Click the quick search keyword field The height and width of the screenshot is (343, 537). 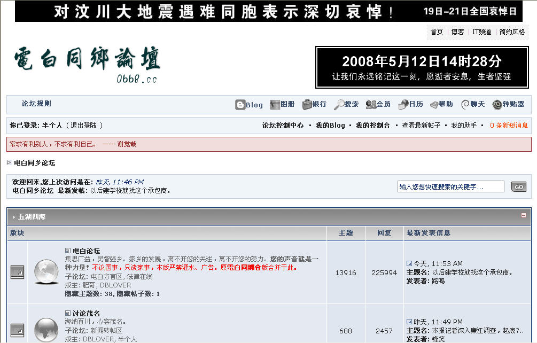450,186
